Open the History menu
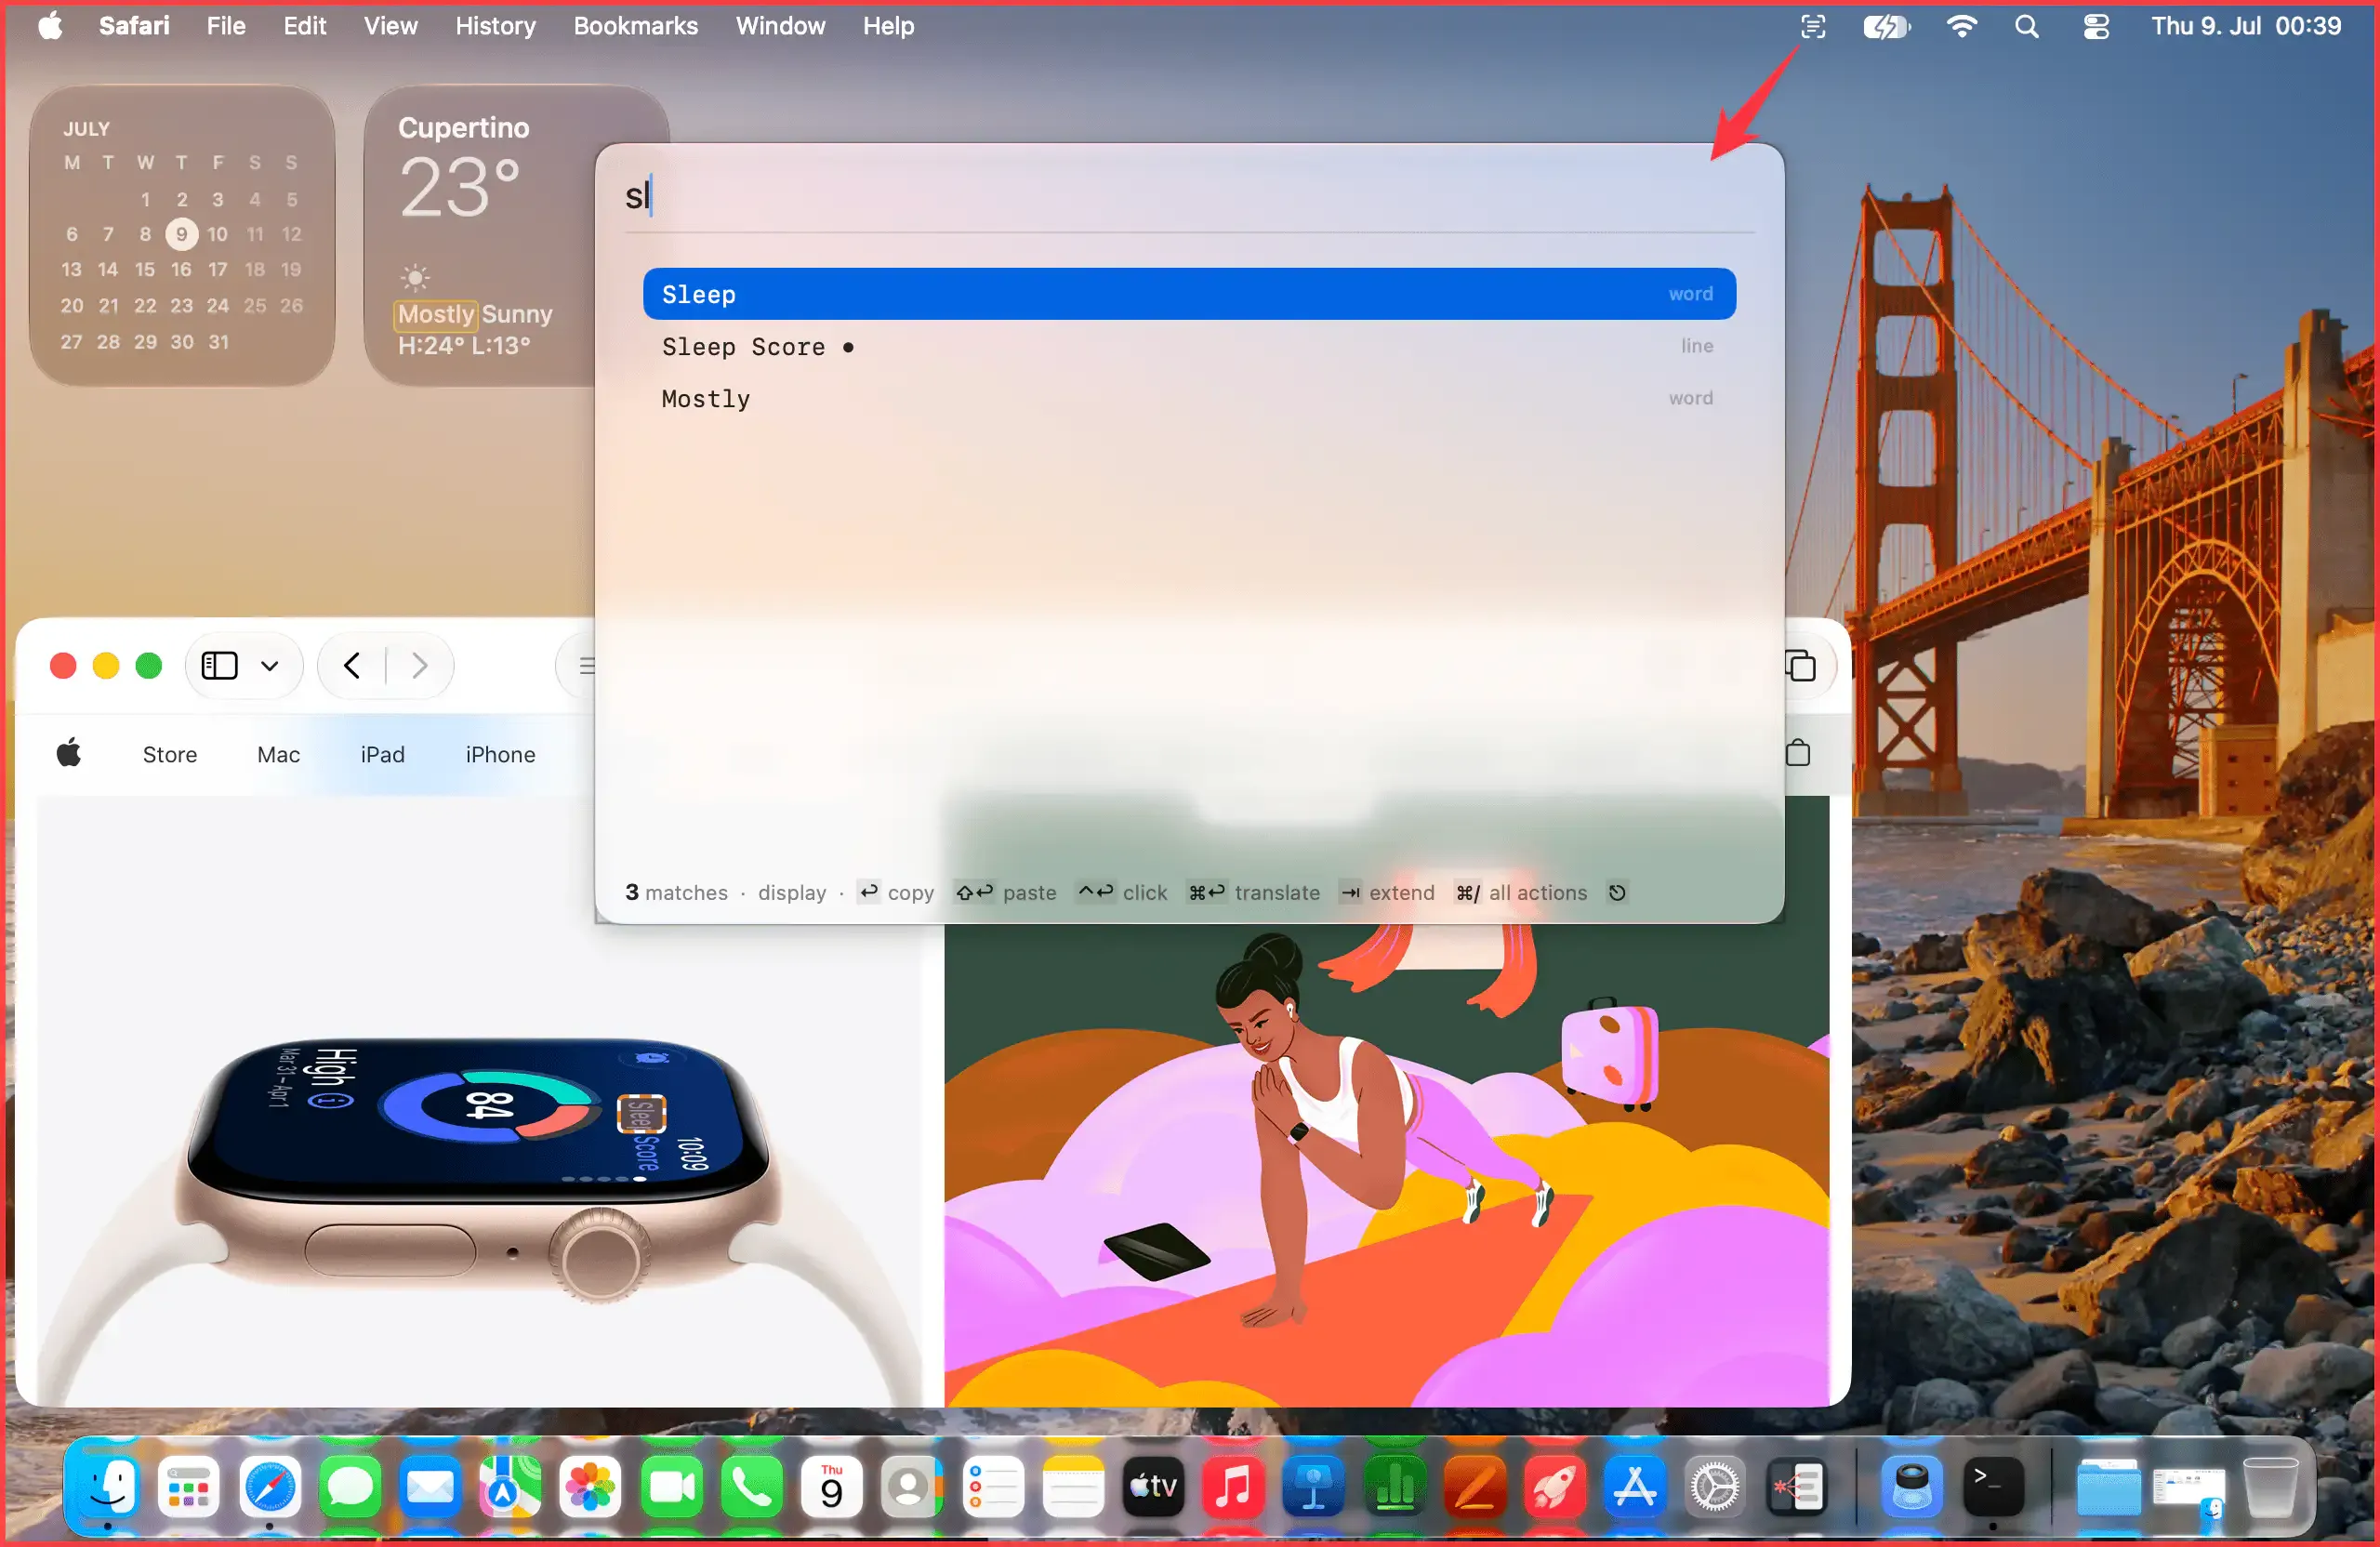 tap(495, 26)
